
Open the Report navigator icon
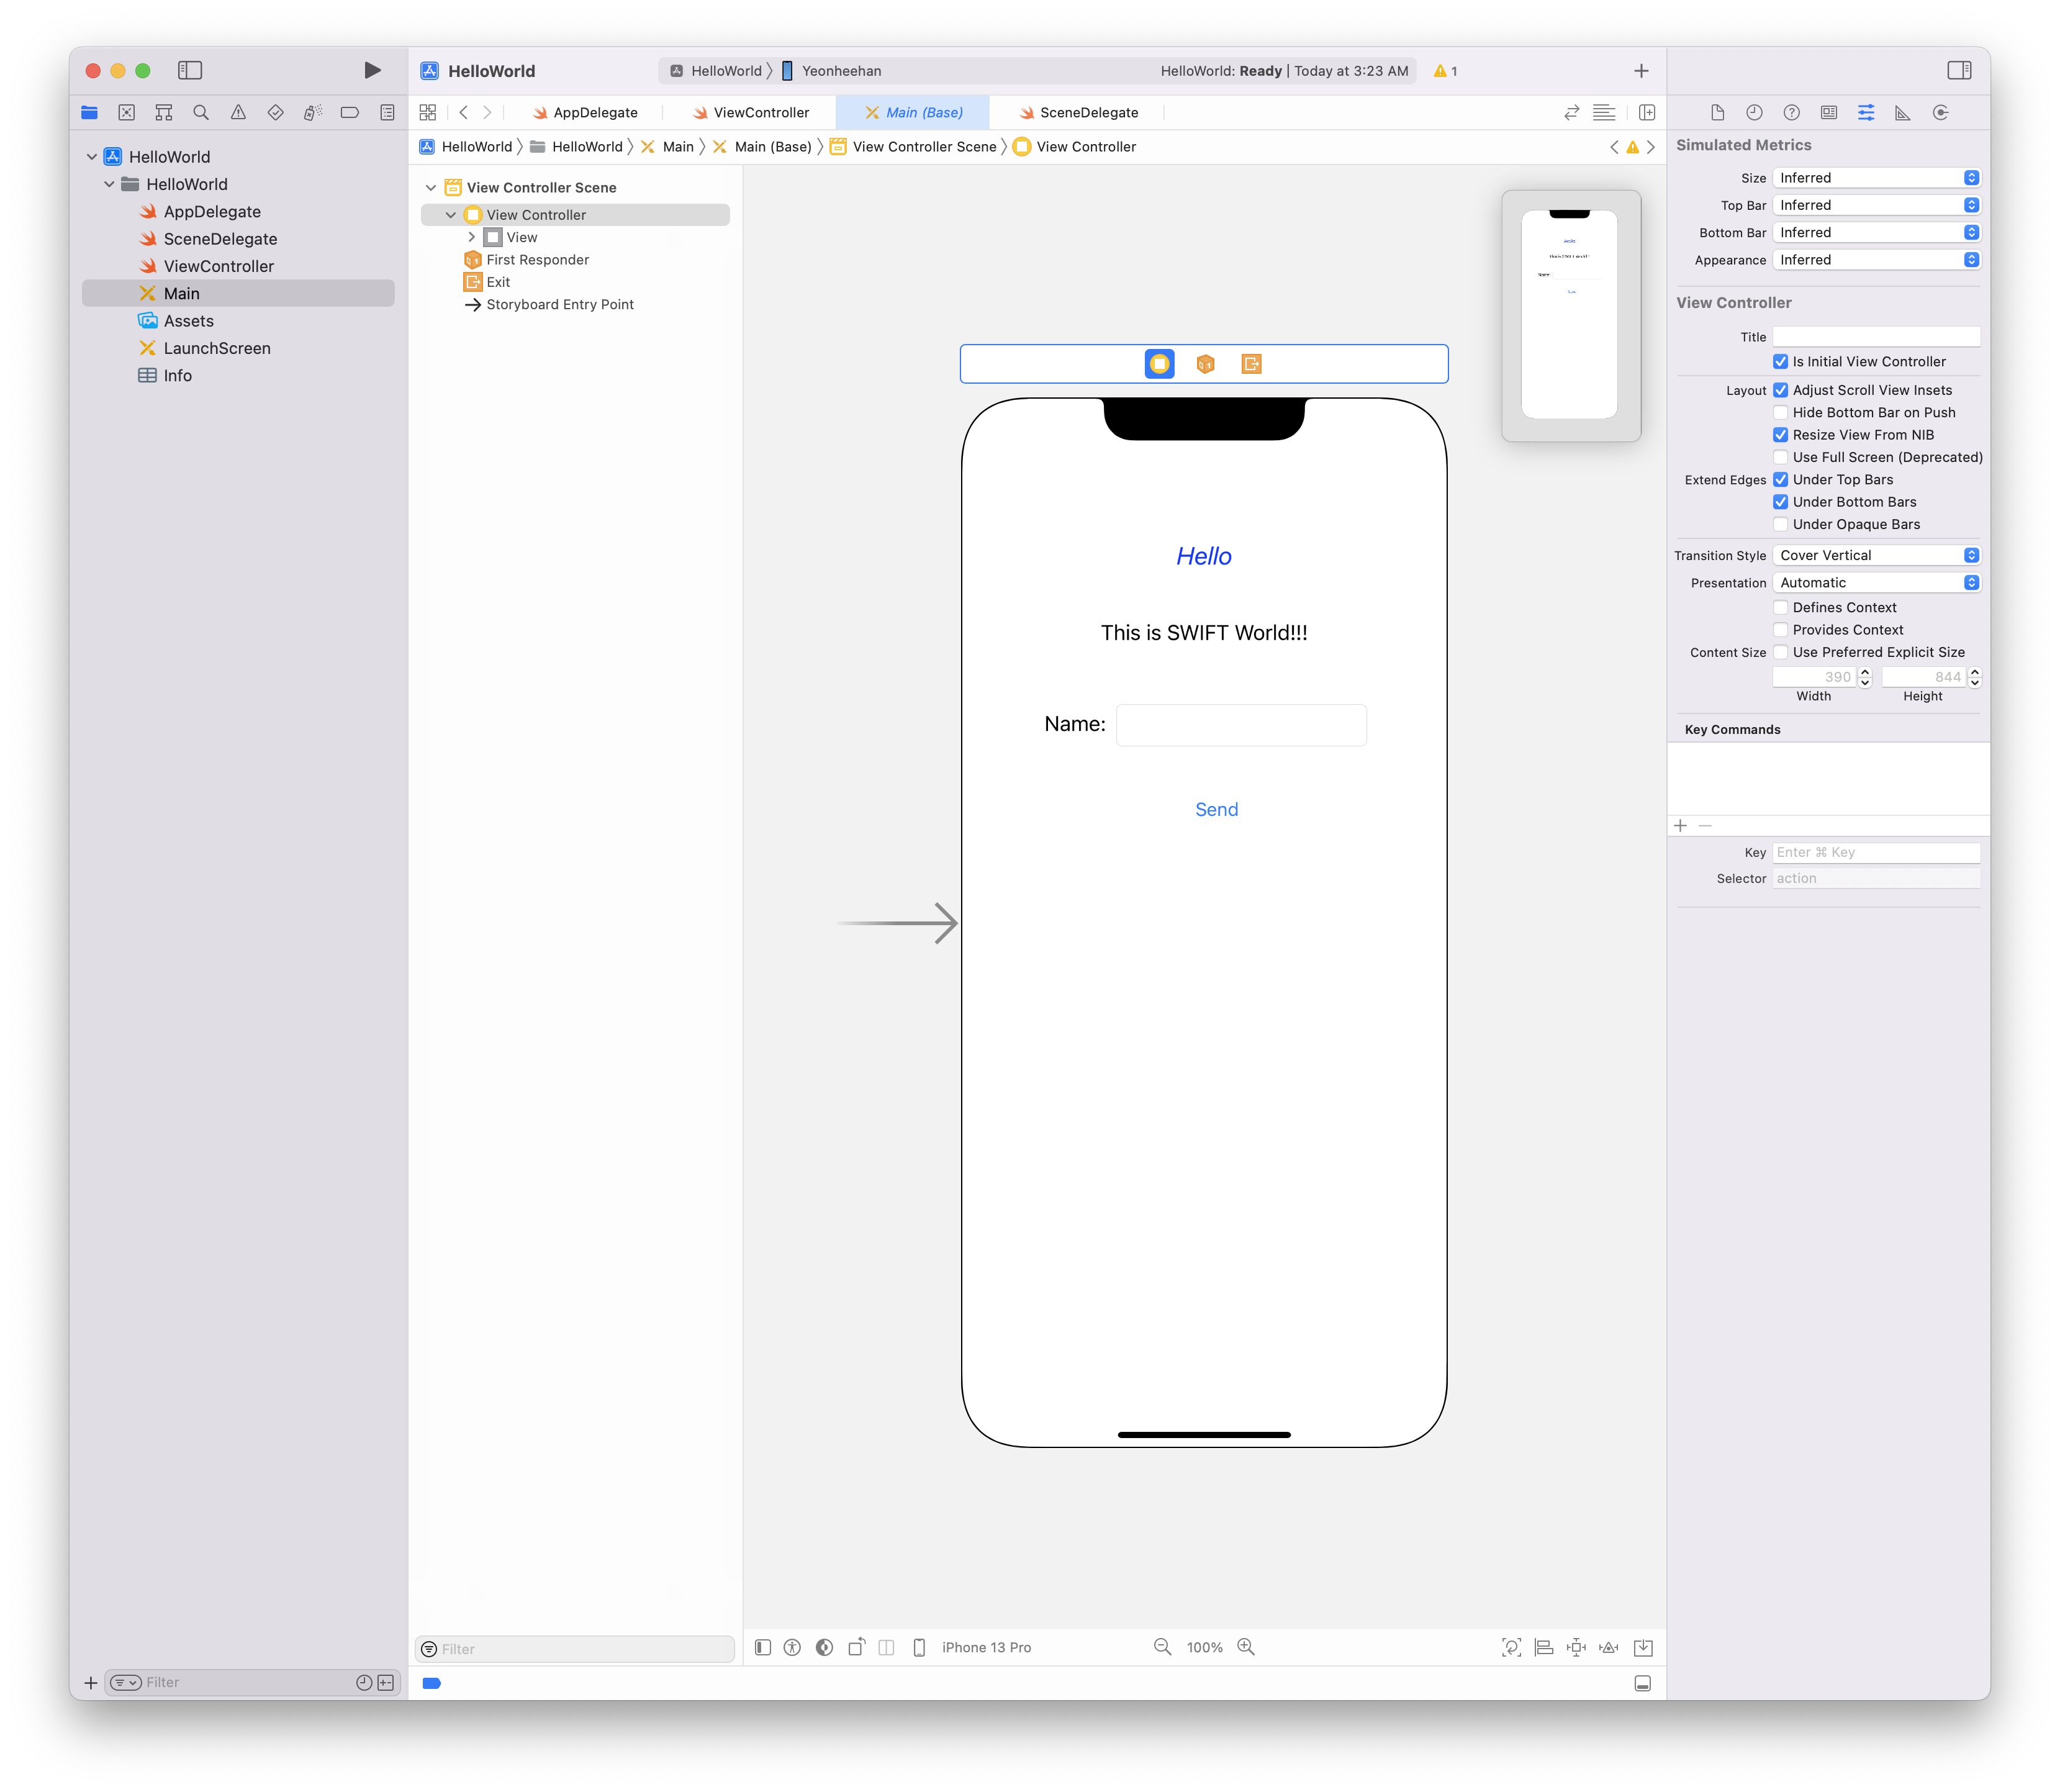387,112
